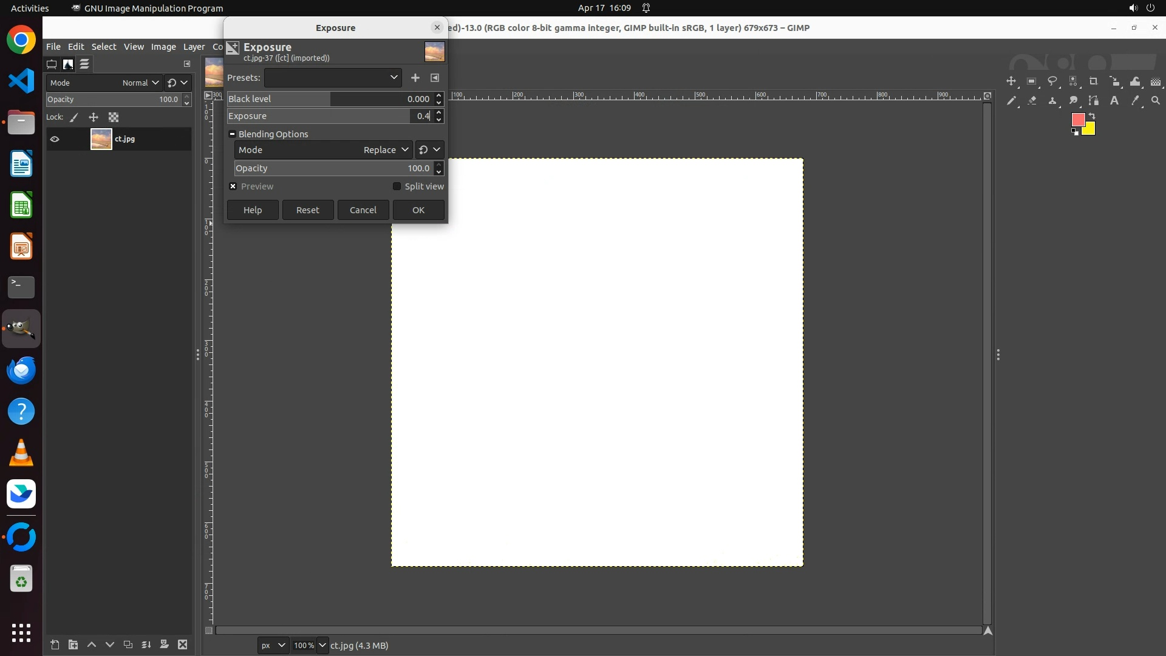Open the Presets dropdown
The image size is (1166, 656).
333,78
